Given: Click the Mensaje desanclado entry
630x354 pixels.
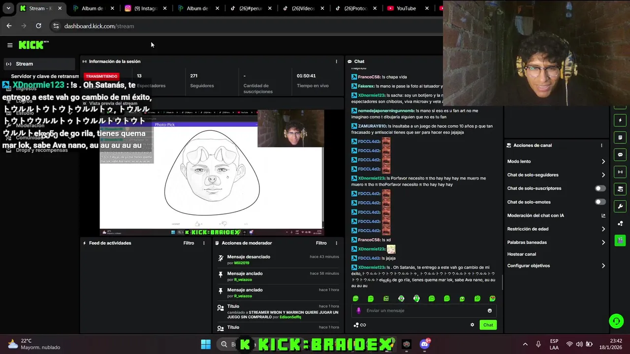Looking at the screenshot, I should (x=279, y=260).
